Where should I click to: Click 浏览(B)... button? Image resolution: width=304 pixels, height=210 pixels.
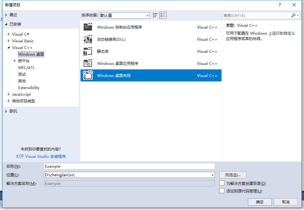pos(233,175)
